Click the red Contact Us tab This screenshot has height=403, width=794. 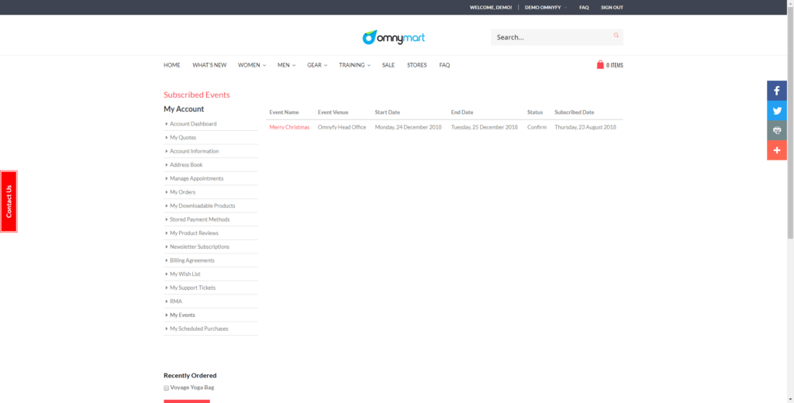9,201
